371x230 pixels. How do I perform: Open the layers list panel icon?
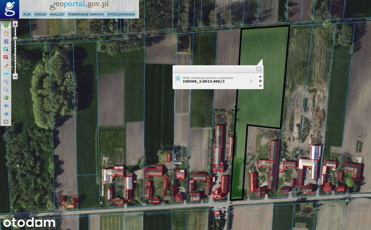6,41
